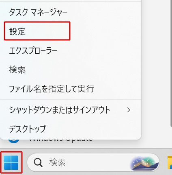Image resolution: width=172 pixels, height=175 pixels.
Task: Open the partially visible File Explorer taskbar icon
Action: point(170,162)
